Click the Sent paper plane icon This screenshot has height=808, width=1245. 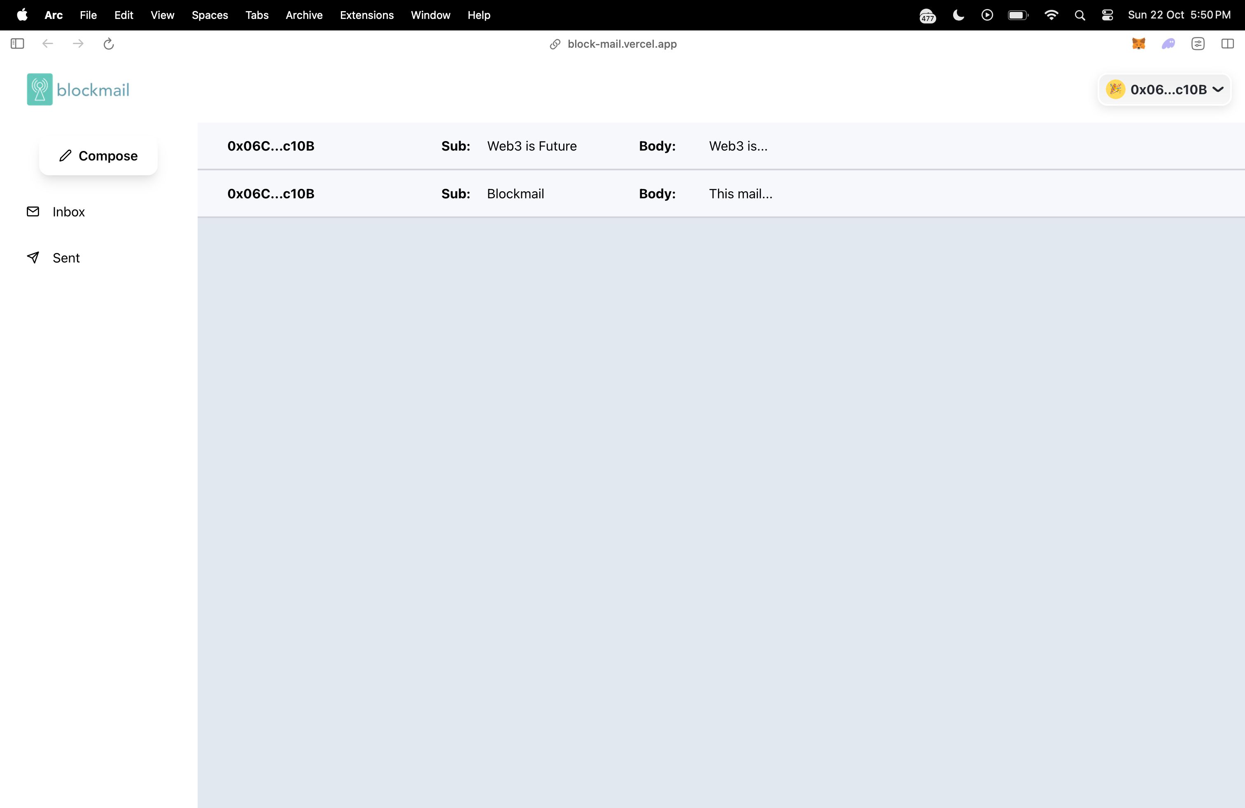[33, 257]
